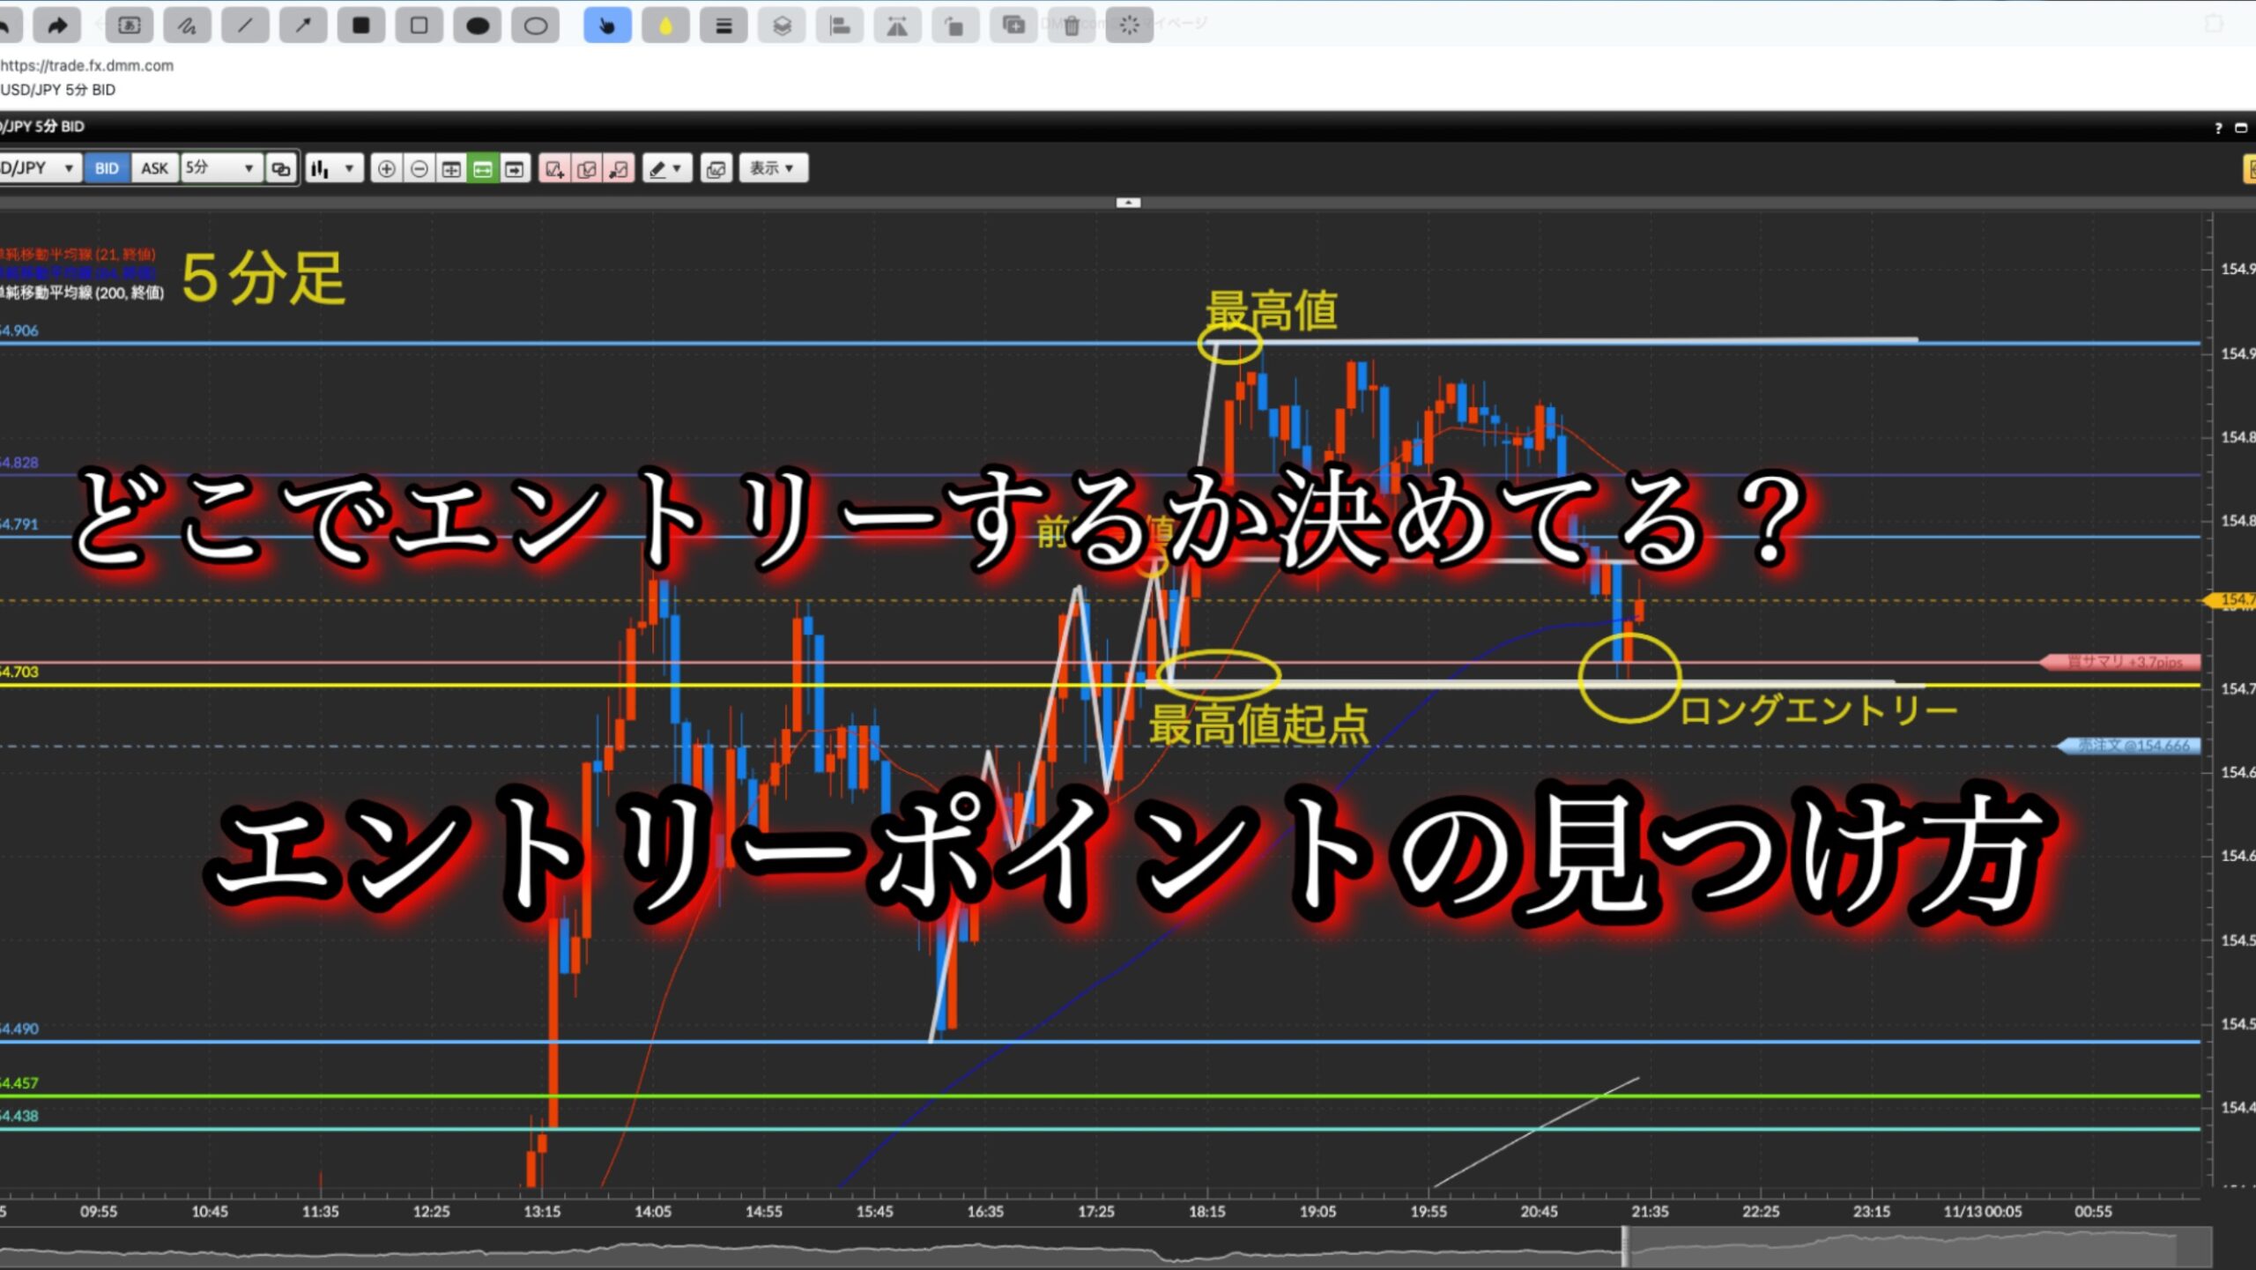
Task: Click the add new chart button
Action: [553, 168]
